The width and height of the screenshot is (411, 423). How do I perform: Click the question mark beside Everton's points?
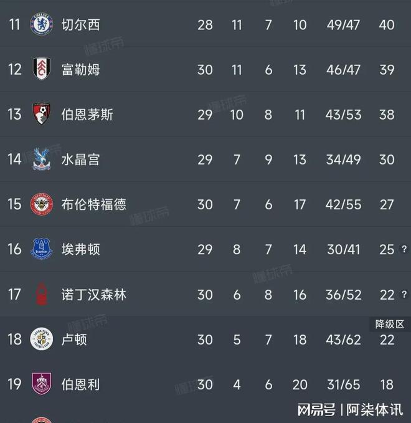[x=404, y=250]
